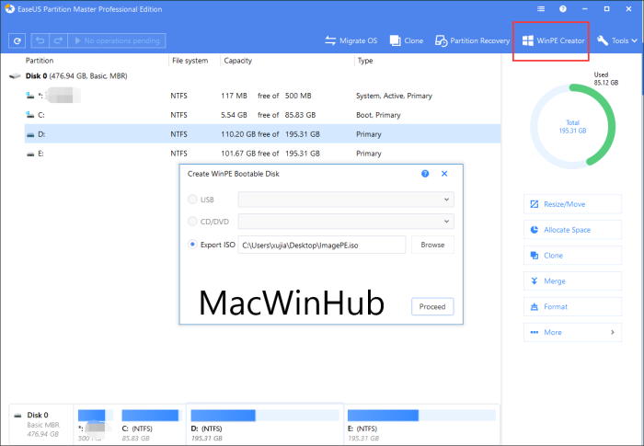Click the D: (NTFS) block in disk map
The width and height of the screenshot is (644, 446).
pyautogui.click(x=265, y=425)
